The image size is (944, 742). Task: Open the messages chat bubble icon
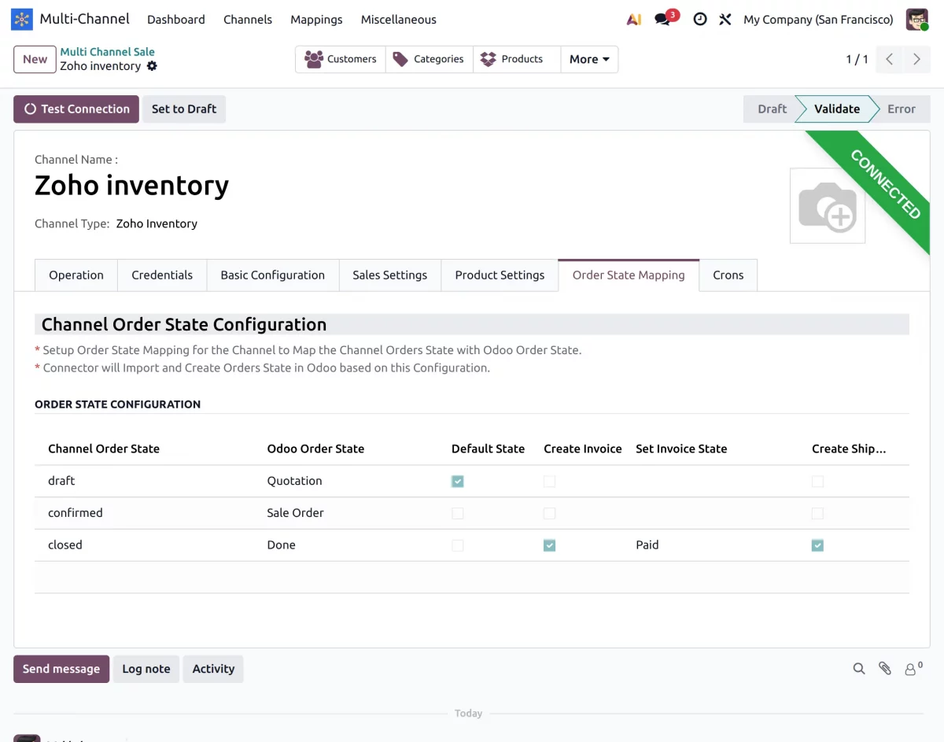663,20
